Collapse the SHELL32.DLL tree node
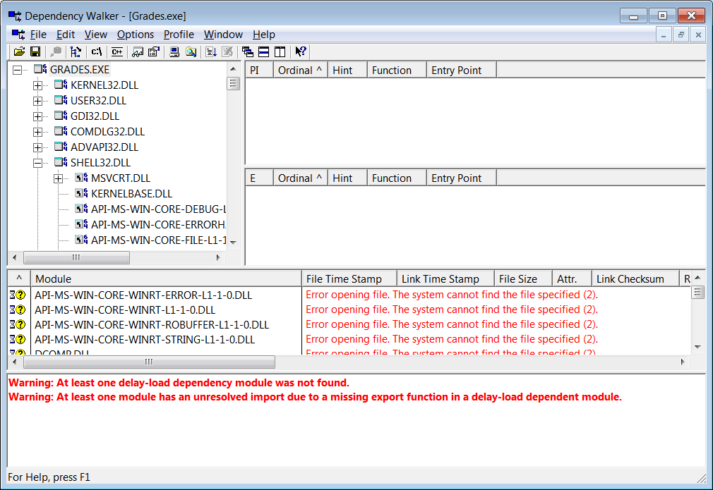713x490 pixels. click(37, 163)
